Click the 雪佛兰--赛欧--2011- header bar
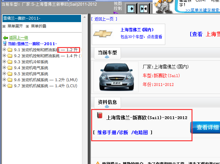The height and width of the screenshot is (164, 220). (42, 18)
